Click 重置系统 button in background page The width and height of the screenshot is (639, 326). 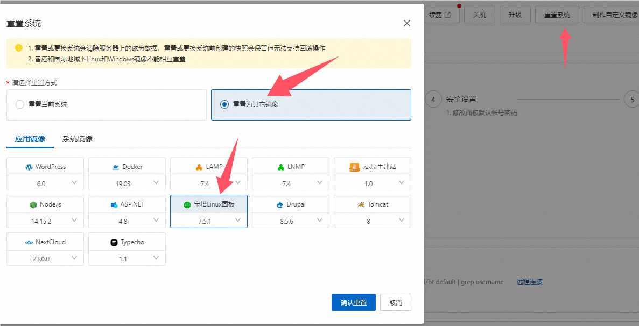tap(557, 15)
